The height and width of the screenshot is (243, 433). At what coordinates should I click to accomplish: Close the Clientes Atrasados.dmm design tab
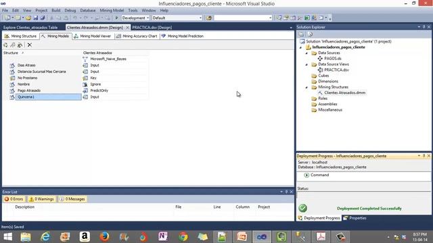tap(127, 28)
